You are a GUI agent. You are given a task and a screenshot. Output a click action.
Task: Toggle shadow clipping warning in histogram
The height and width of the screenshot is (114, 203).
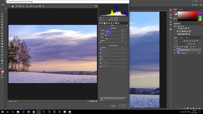(100, 5)
